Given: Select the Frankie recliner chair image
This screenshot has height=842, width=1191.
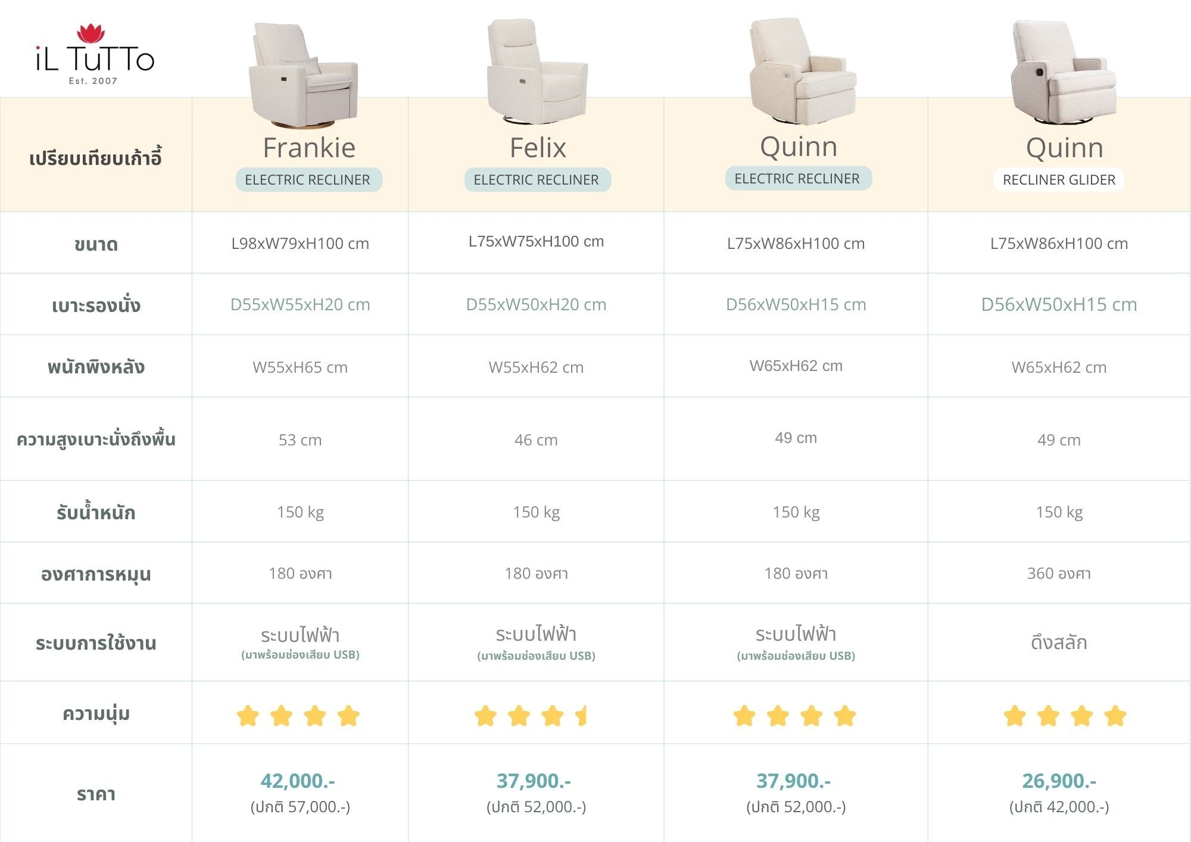Looking at the screenshot, I should pos(304,75).
